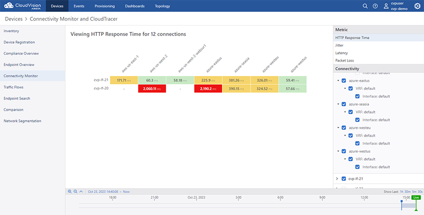Screen dimensions: 424x215
Task: Collapse VRF arrow under azure-seasia
Action: (345, 112)
